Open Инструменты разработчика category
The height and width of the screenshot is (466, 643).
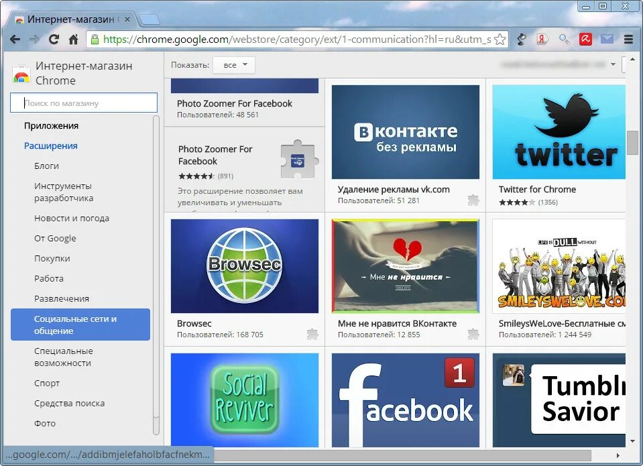[x=64, y=192]
